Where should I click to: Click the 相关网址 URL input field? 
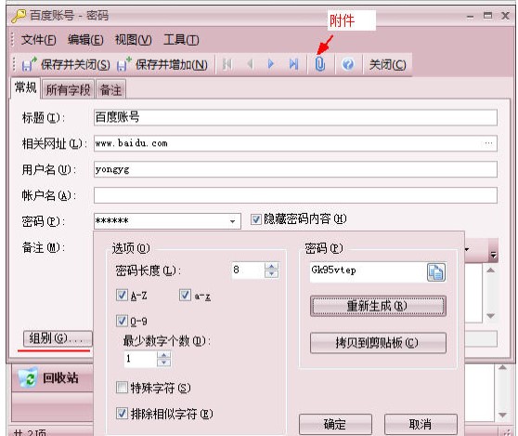(x=295, y=143)
